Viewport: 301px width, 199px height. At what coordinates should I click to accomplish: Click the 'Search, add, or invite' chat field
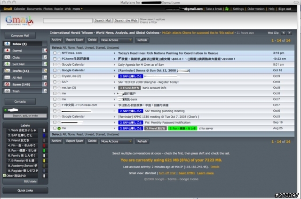(x=25, y=115)
